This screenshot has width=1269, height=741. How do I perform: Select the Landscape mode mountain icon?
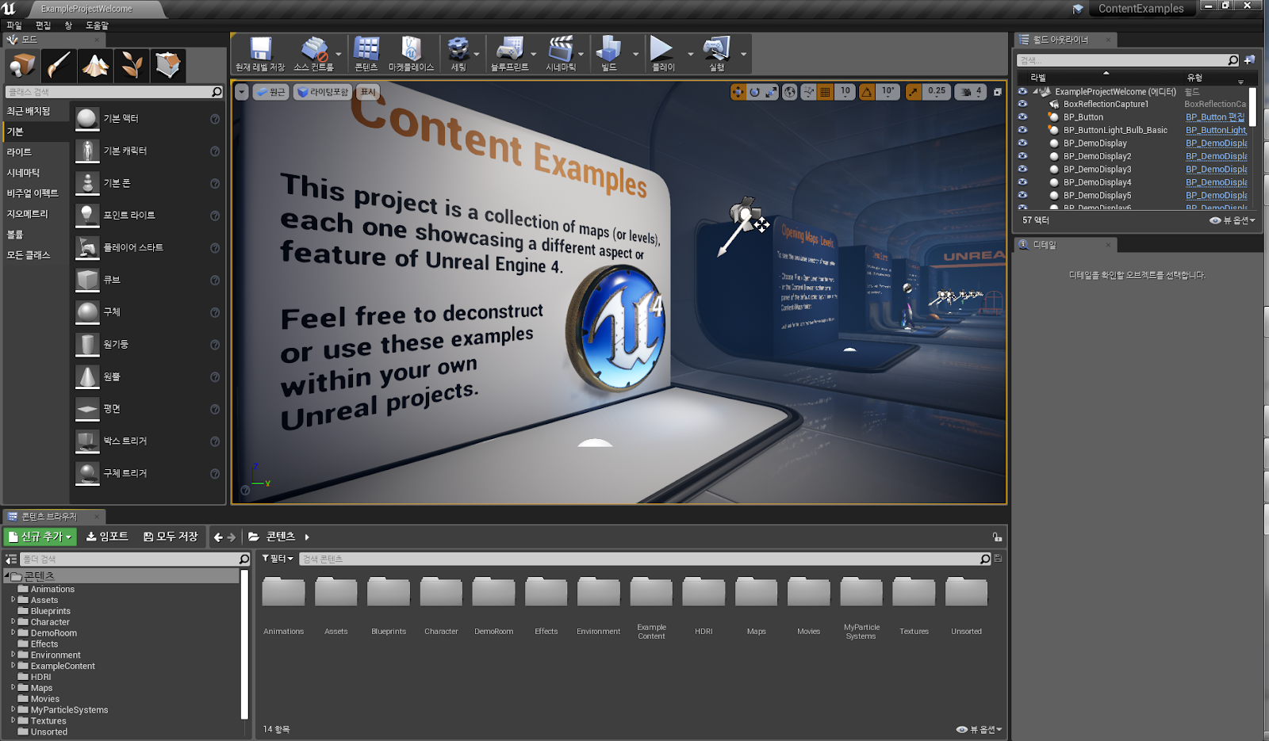(x=95, y=65)
